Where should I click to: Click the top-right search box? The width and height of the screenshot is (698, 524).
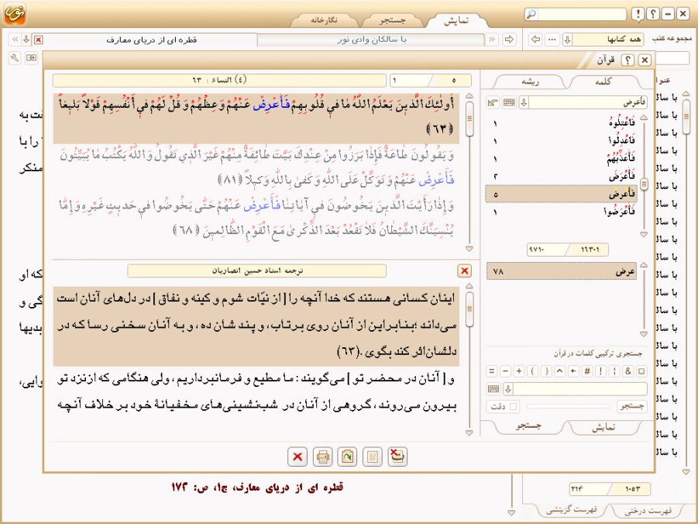coord(581,14)
